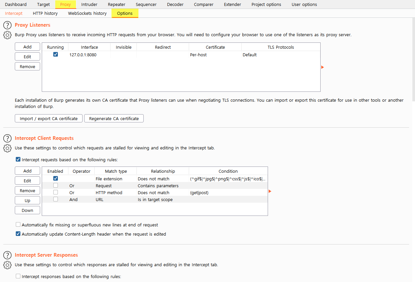The width and height of the screenshot is (415, 282).
Task: Click the Condition column header
Action: [x=228, y=171]
